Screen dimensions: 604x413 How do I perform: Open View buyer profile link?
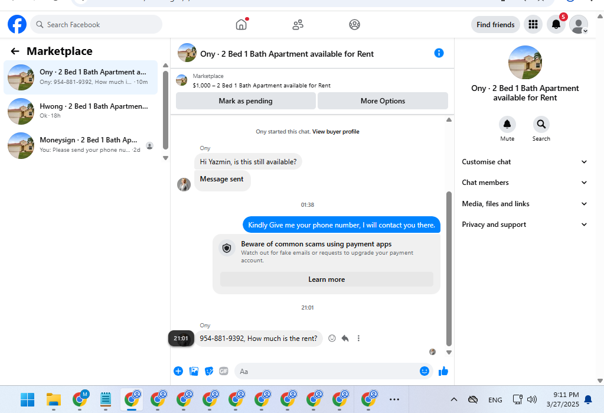(x=335, y=132)
